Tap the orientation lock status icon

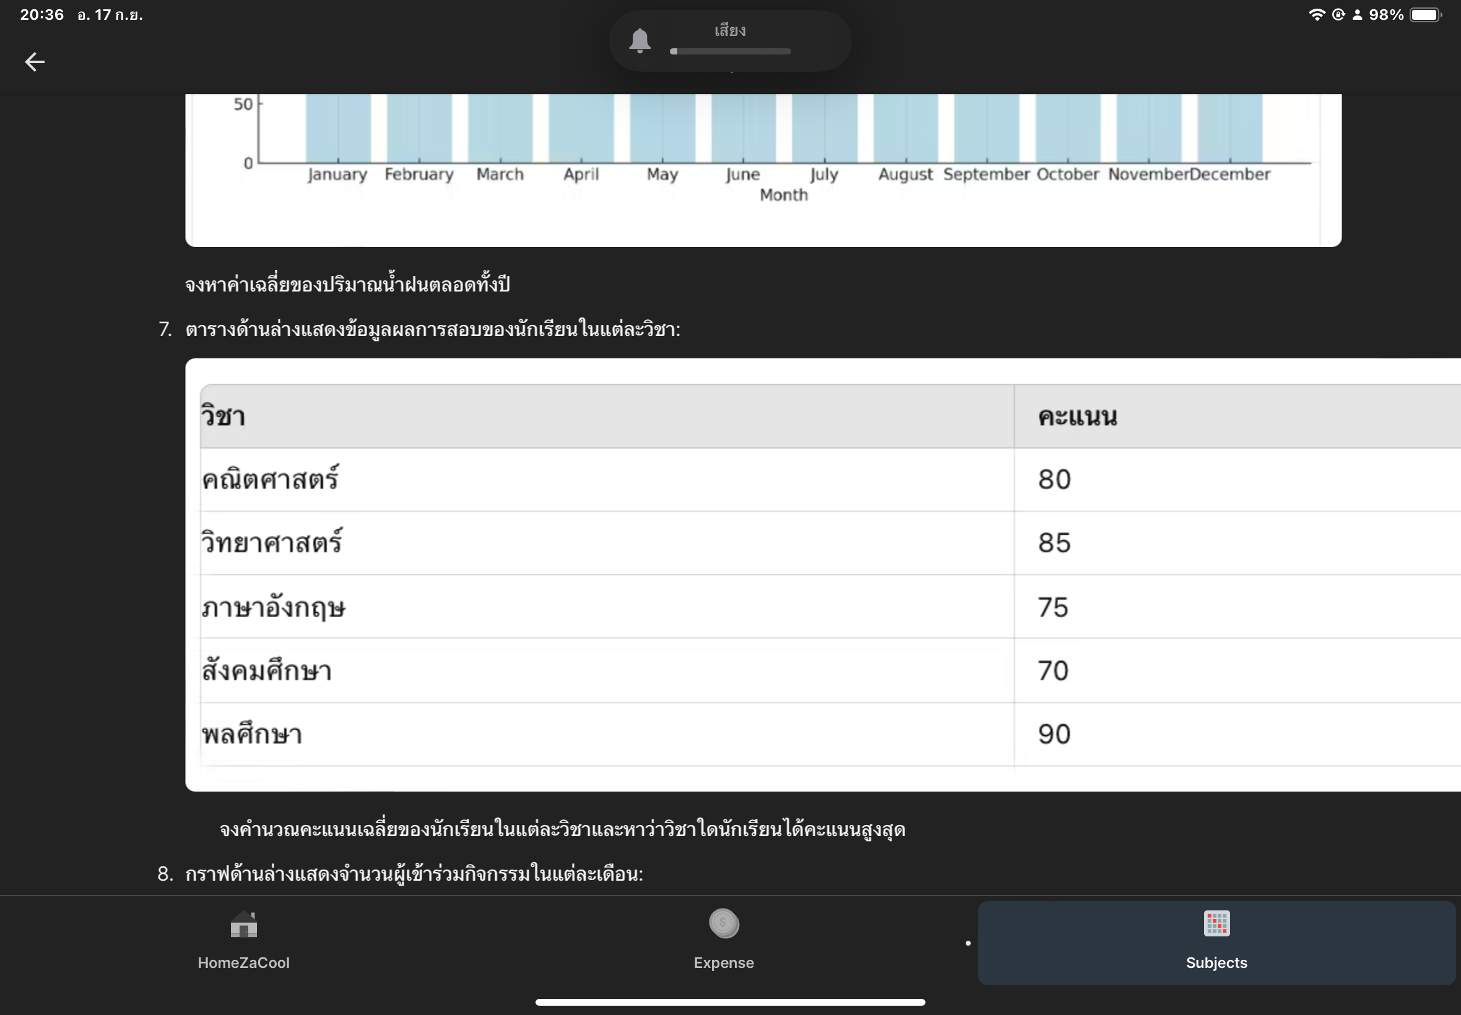(1338, 15)
